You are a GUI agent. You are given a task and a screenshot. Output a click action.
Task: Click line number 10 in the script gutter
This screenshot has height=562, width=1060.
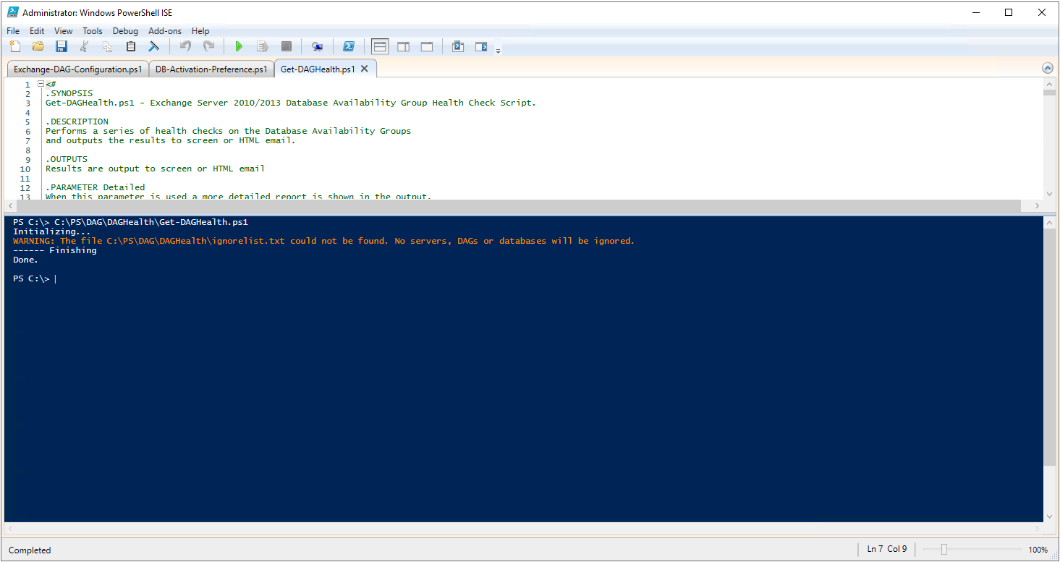click(25, 169)
